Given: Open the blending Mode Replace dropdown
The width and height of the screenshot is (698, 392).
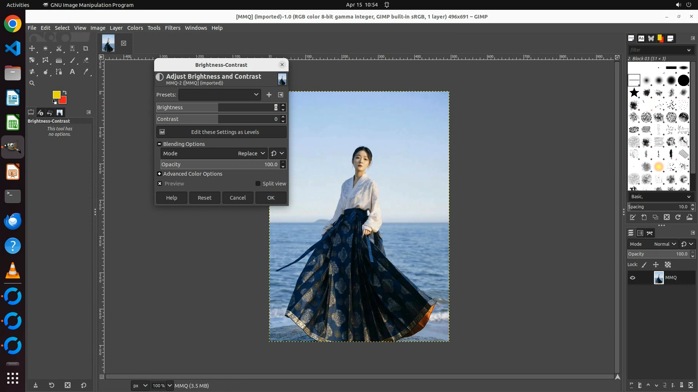Looking at the screenshot, I should coord(251,154).
